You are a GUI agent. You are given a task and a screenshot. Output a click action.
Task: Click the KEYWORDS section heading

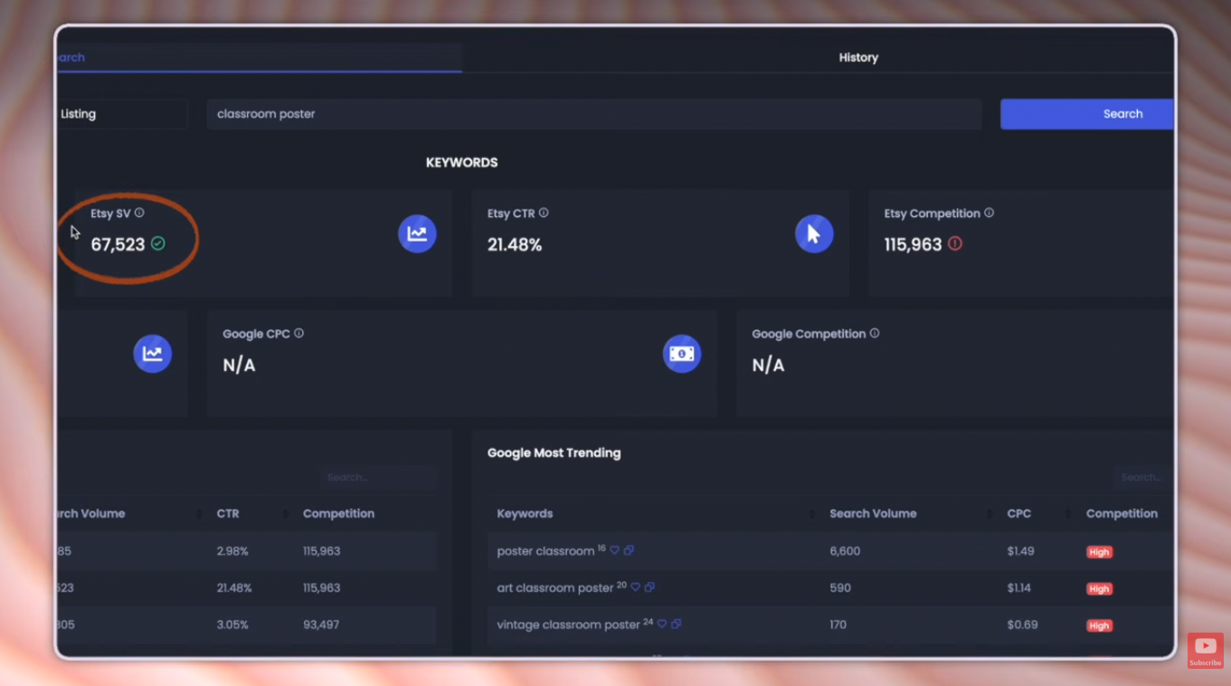[x=461, y=163]
